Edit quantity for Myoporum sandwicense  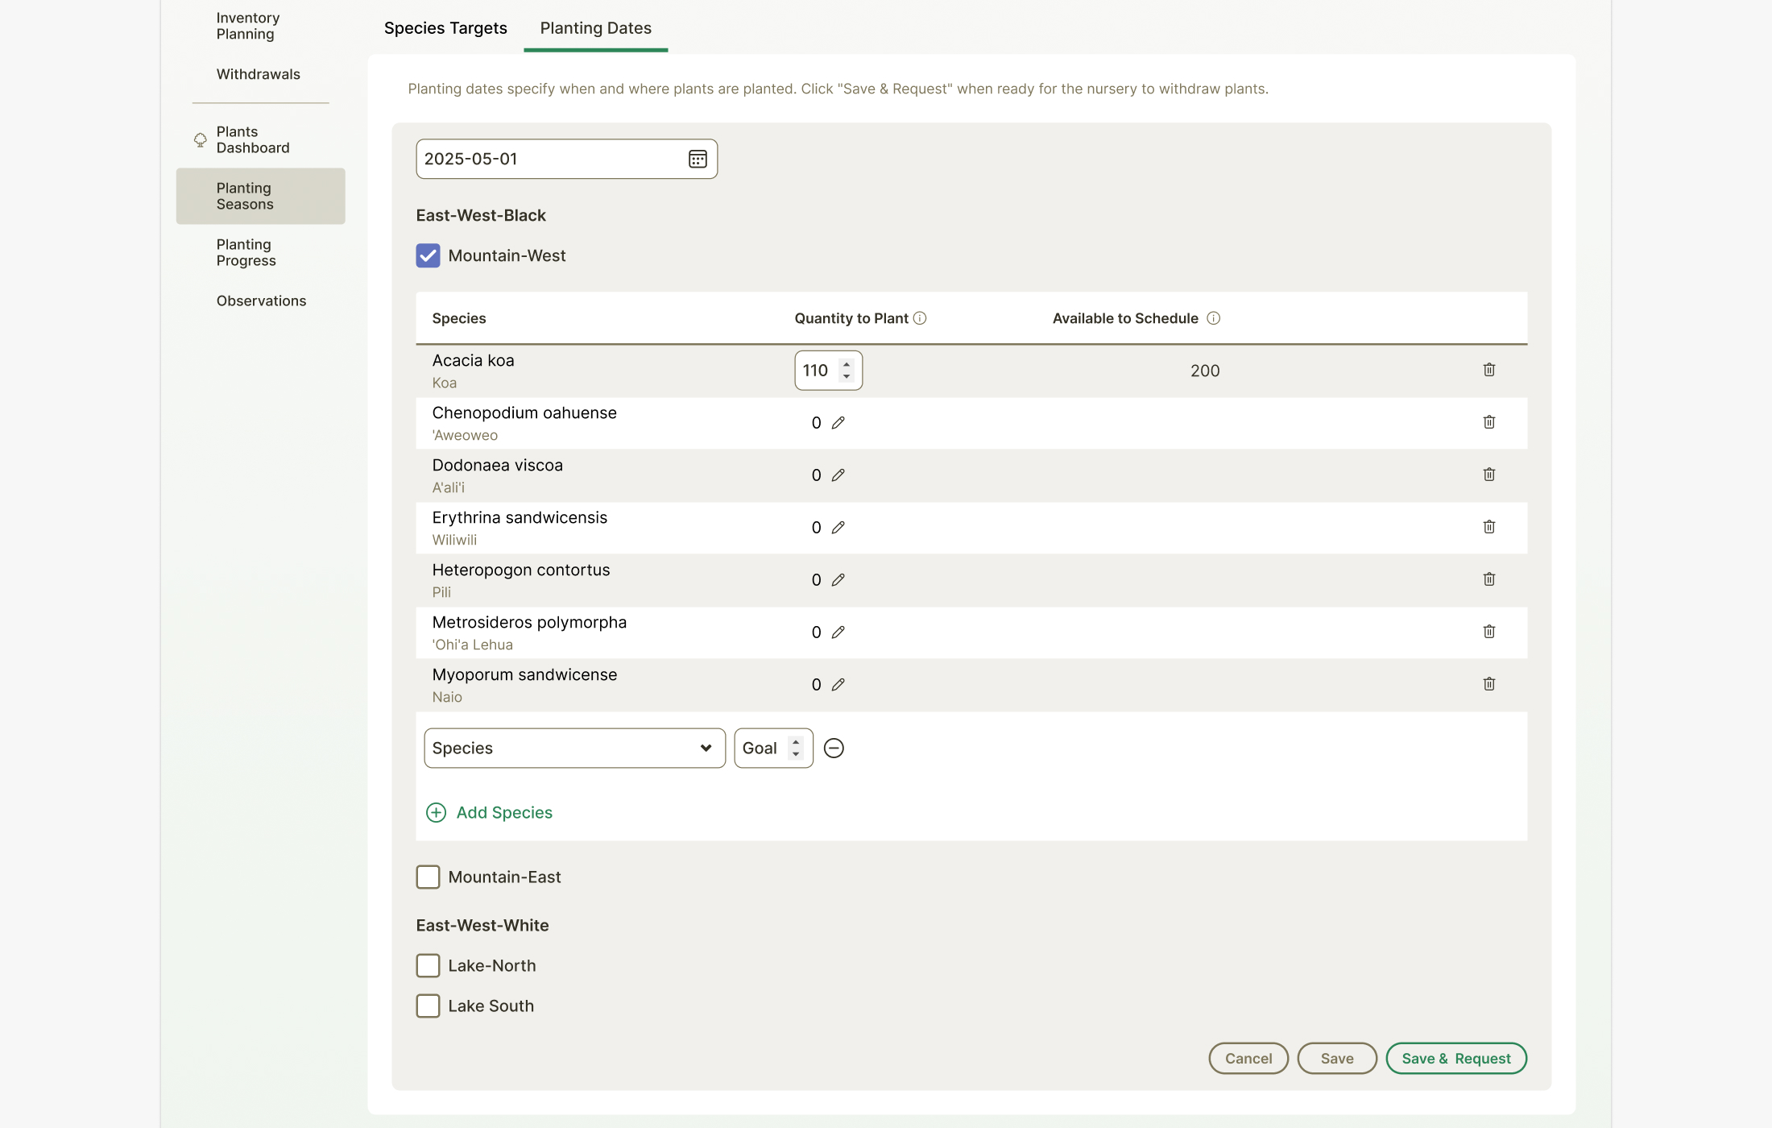(838, 685)
